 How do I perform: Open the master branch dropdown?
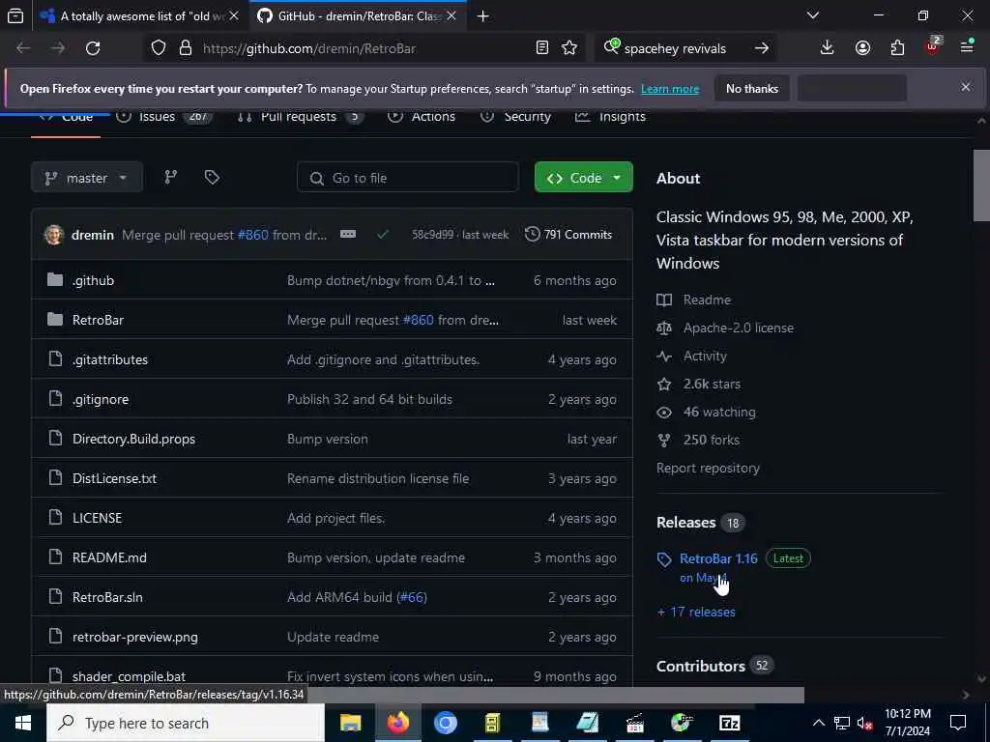coord(86,178)
